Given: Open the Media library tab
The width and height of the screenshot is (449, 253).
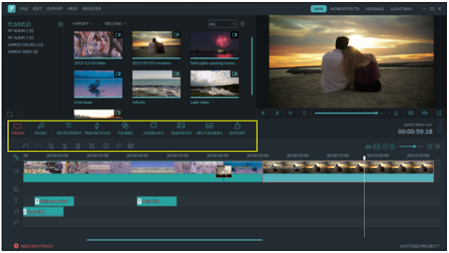Looking at the screenshot, I should (18, 129).
